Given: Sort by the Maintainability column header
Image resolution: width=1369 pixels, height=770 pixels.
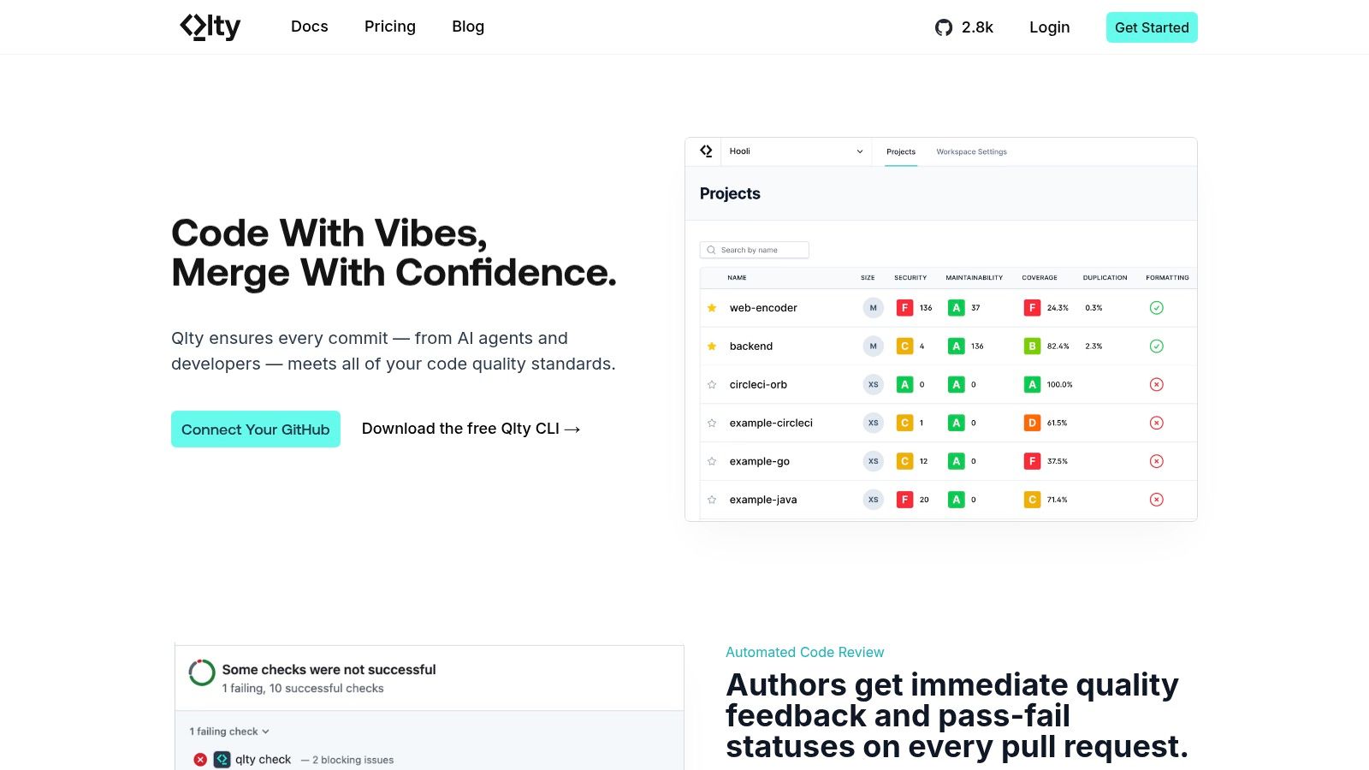Looking at the screenshot, I should click(975, 278).
